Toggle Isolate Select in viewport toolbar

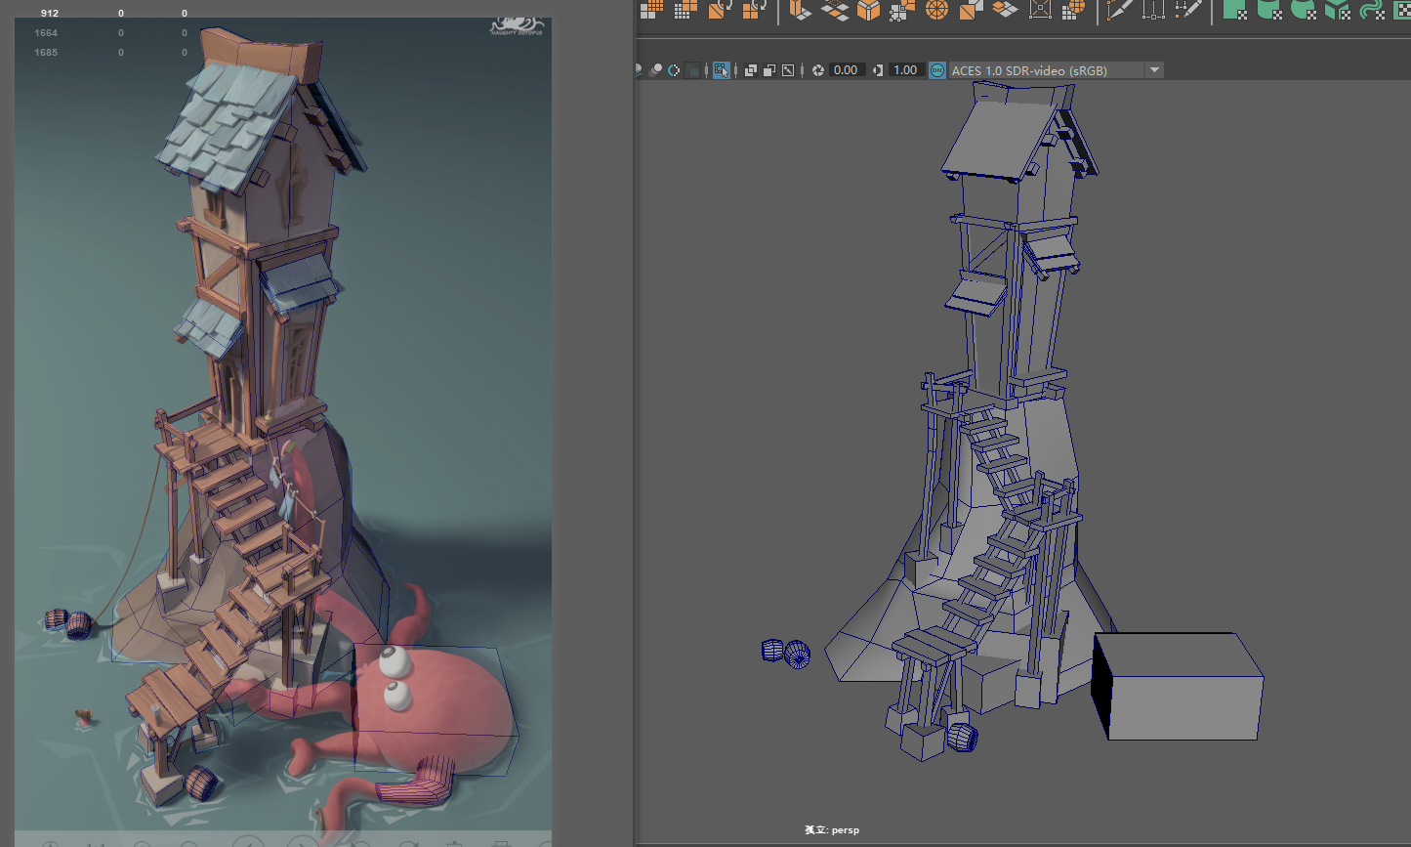click(x=721, y=70)
